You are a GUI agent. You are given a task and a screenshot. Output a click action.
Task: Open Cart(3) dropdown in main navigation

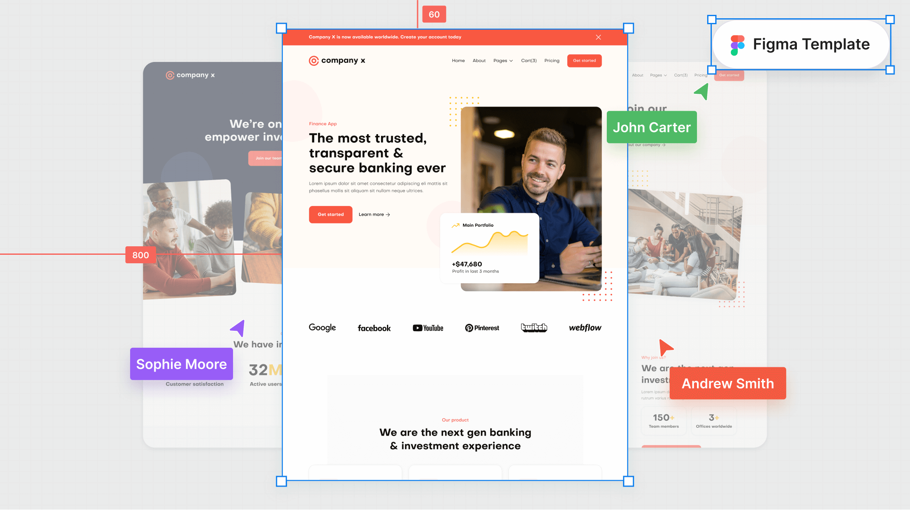[x=529, y=61]
